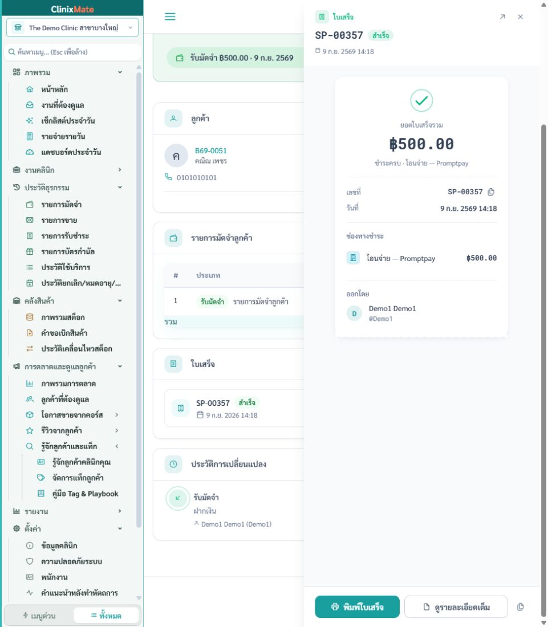
Task: Select the ทั้งหมด menu tab
Action: (106, 616)
